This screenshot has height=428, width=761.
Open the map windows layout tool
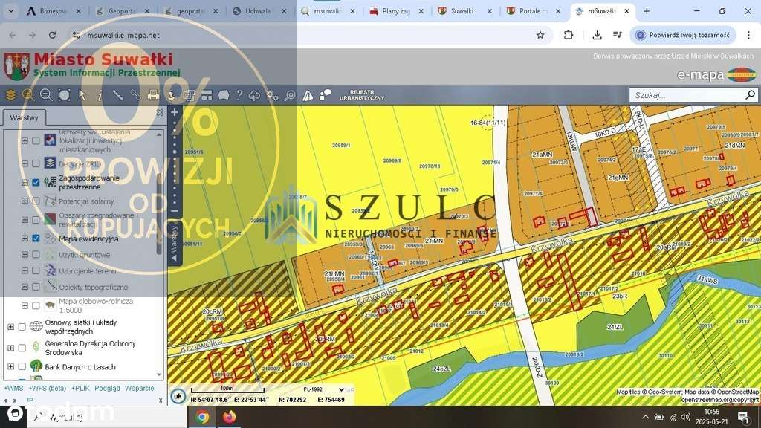pos(207,95)
